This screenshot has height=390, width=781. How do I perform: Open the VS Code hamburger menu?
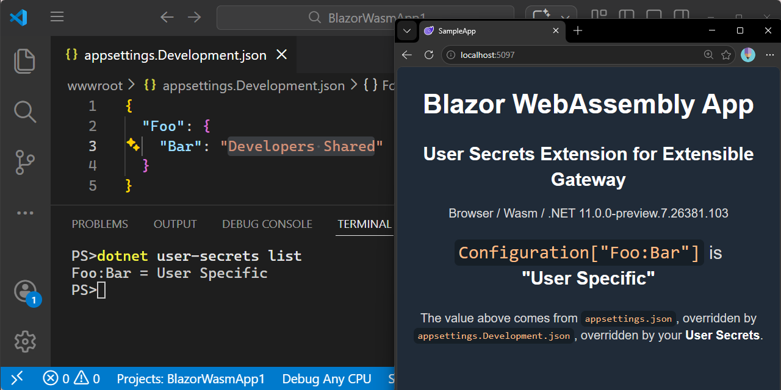click(57, 17)
